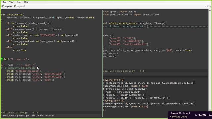Viewport: 212px width, 119px height.
Task: Click the 'def check_passwd(' line
Action: click(13, 15)
